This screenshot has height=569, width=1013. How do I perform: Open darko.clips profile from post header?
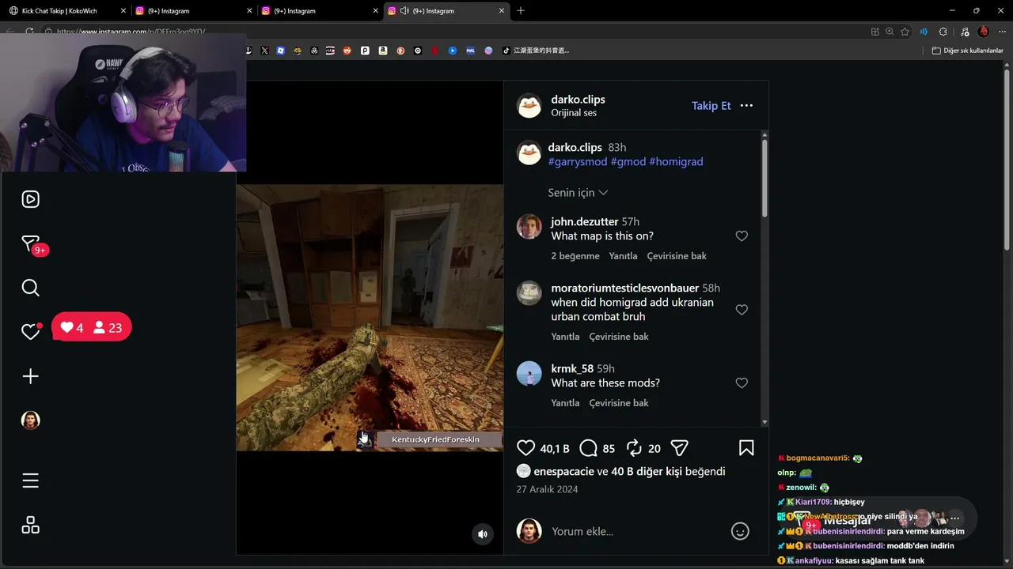[578, 100]
